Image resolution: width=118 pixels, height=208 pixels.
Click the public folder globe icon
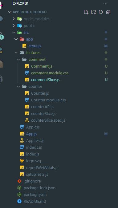point(19,26)
